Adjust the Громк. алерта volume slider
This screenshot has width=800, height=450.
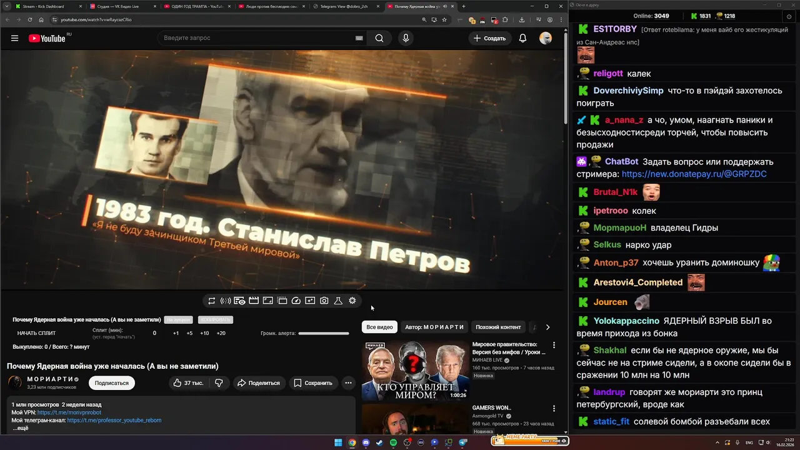pos(324,333)
